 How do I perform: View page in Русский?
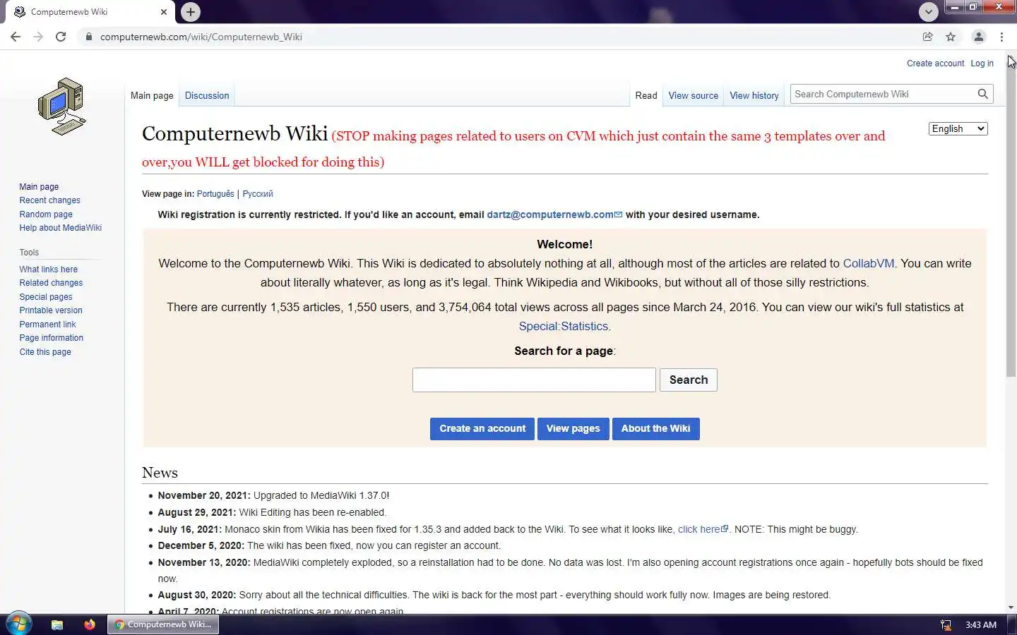[x=257, y=193]
